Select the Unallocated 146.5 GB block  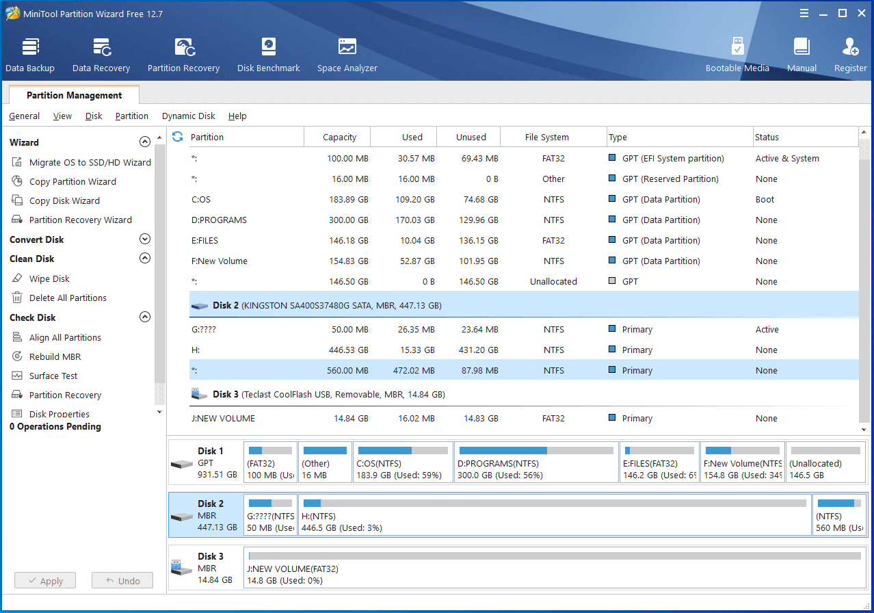click(826, 462)
